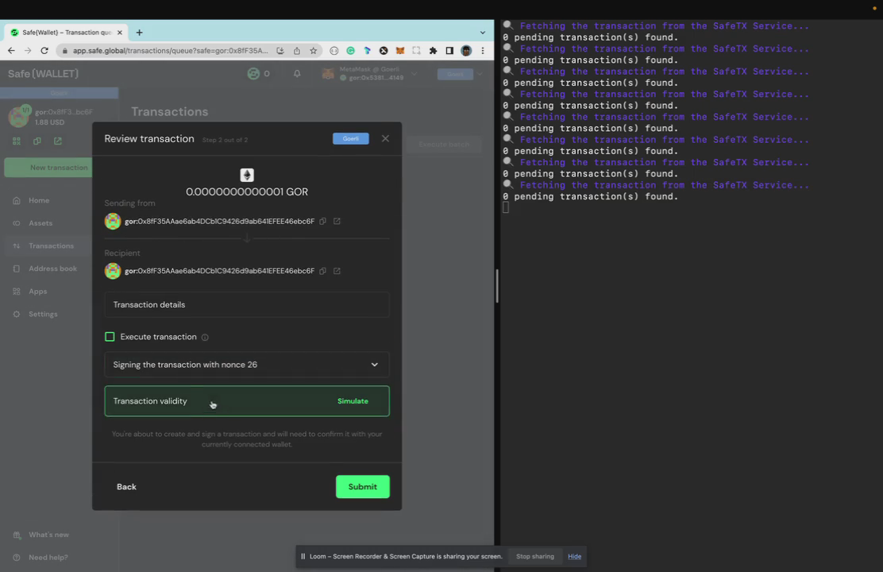
Task: Click Stop sharing in the Loom bar
Action: pyautogui.click(x=535, y=557)
